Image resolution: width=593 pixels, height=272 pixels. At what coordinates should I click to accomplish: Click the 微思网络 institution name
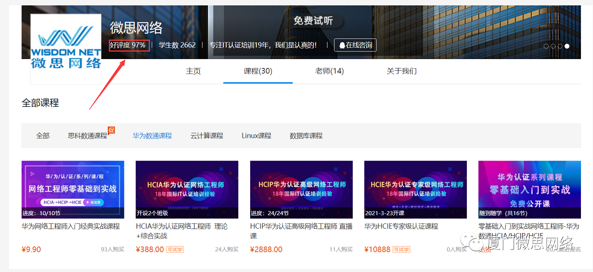[137, 28]
